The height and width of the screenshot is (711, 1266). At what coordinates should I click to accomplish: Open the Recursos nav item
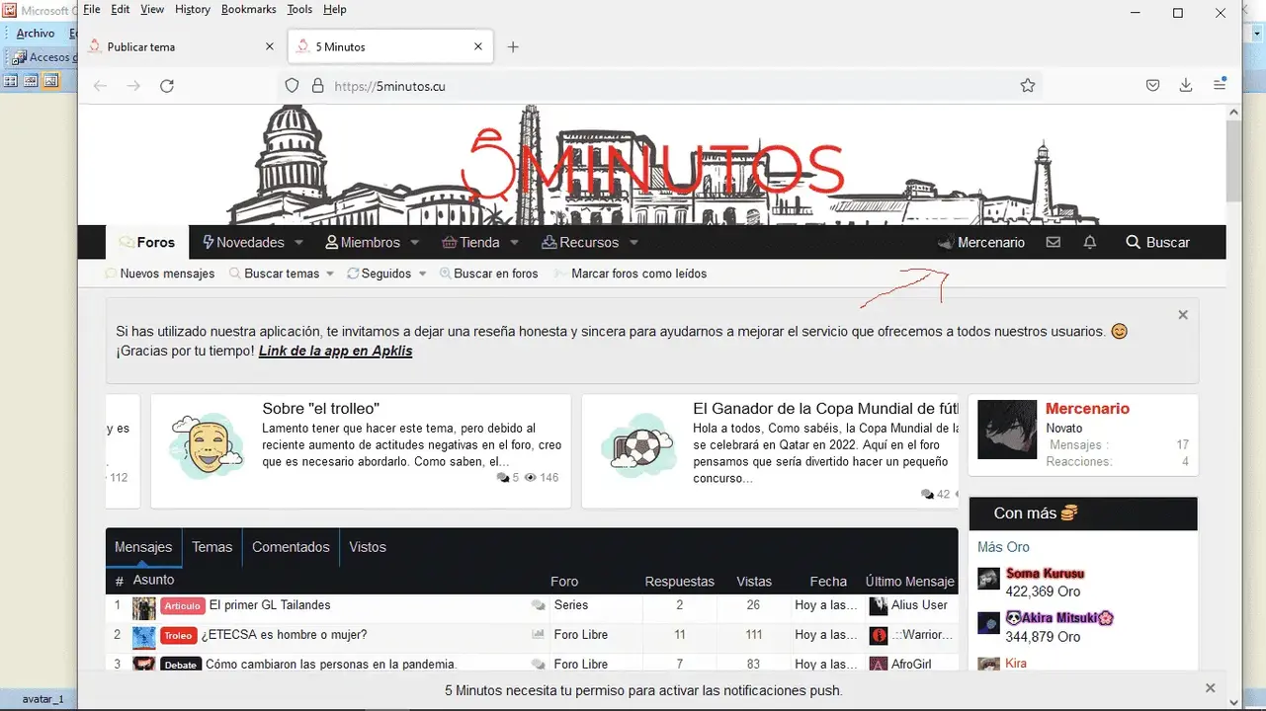[580, 242]
